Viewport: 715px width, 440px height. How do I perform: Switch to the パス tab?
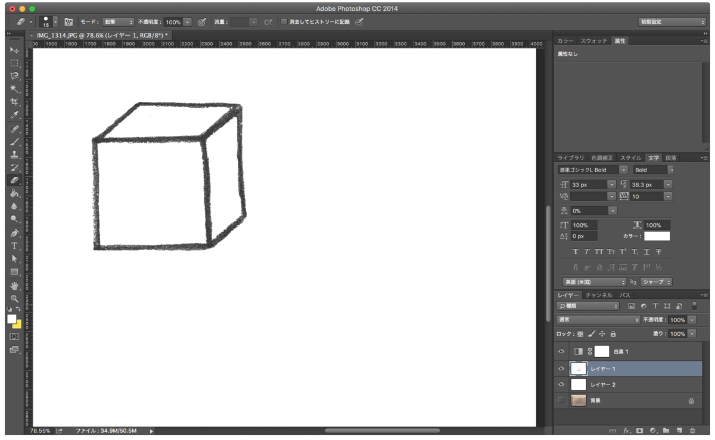(625, 295)
